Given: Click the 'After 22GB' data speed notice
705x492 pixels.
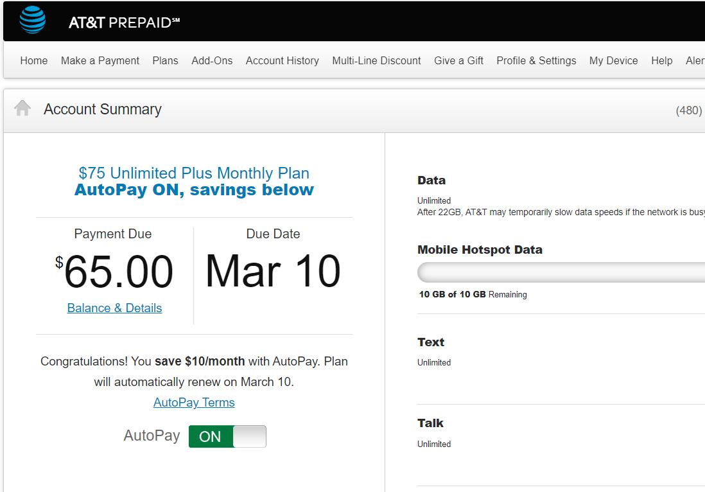Looking at the screenshot, I should click(561, 212).
